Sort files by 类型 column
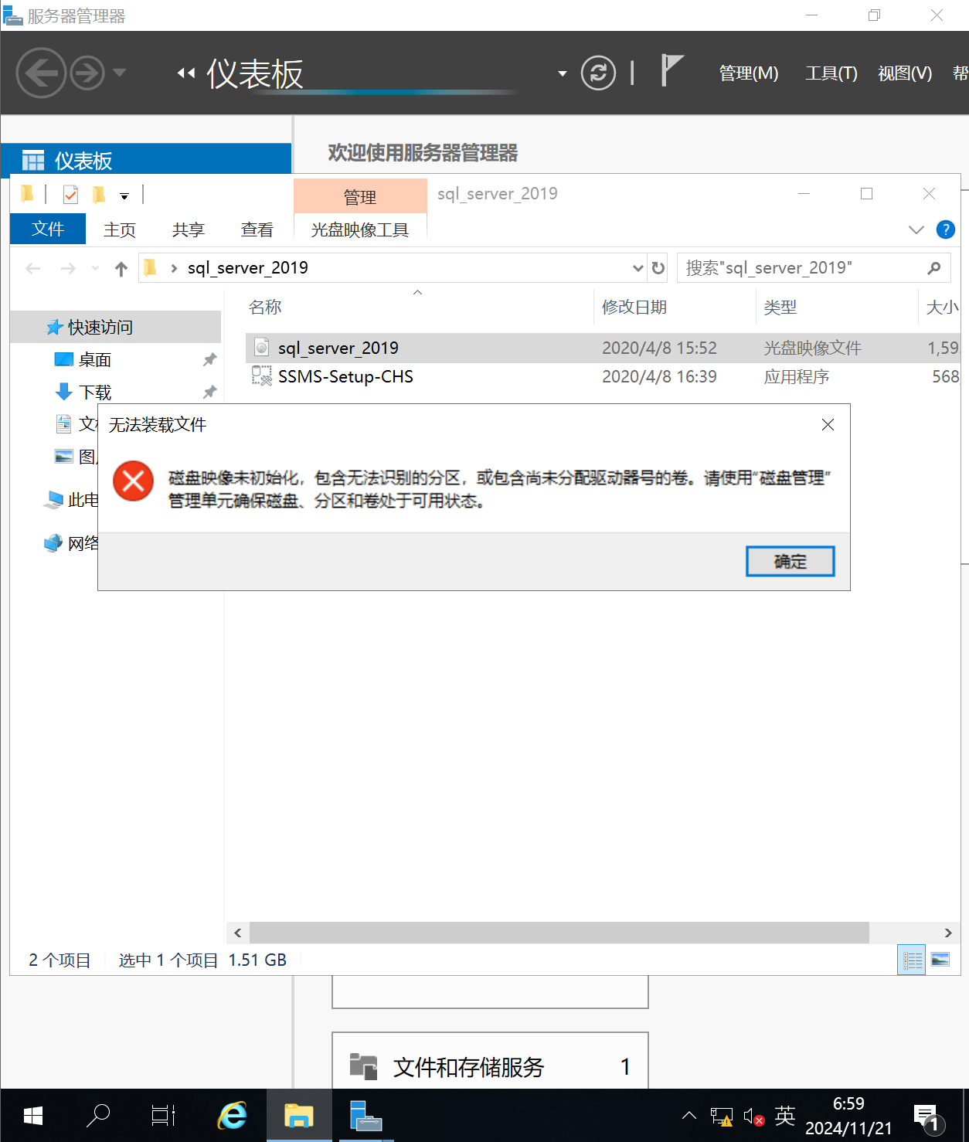 coord(780,308)
